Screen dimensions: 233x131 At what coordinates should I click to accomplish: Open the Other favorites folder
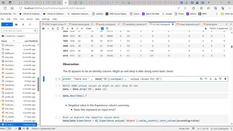(227, 14)
